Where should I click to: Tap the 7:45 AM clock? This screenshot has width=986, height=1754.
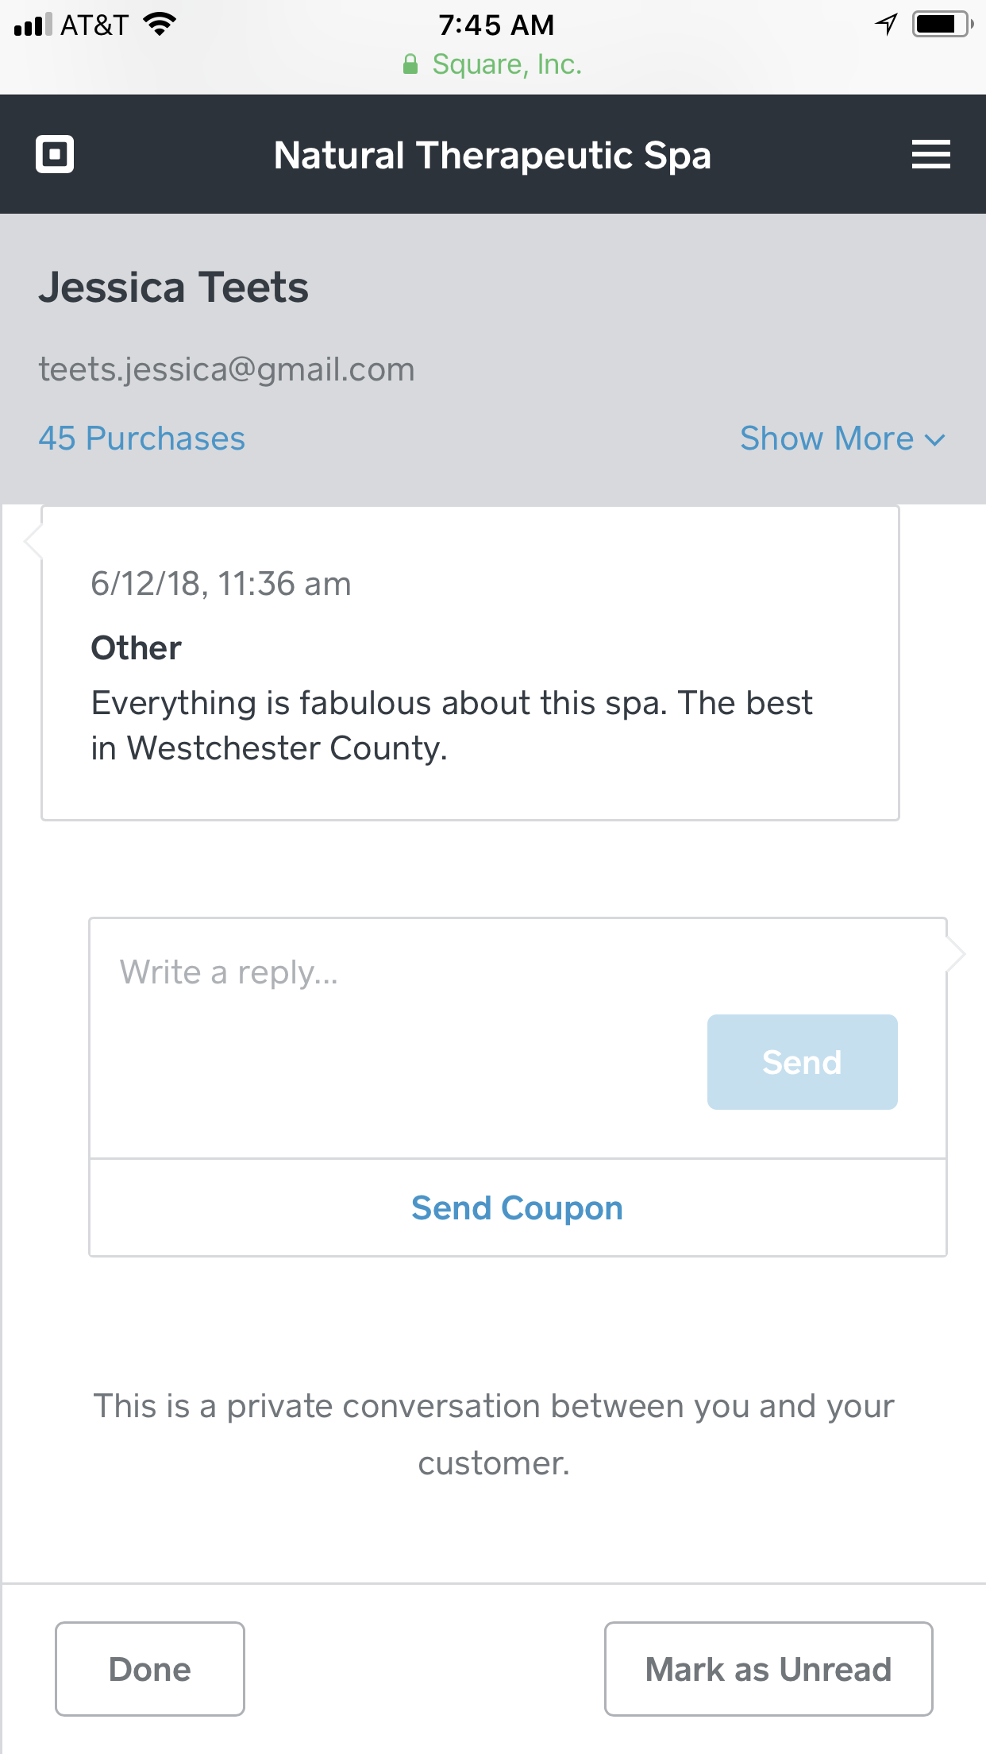point(496,25)
